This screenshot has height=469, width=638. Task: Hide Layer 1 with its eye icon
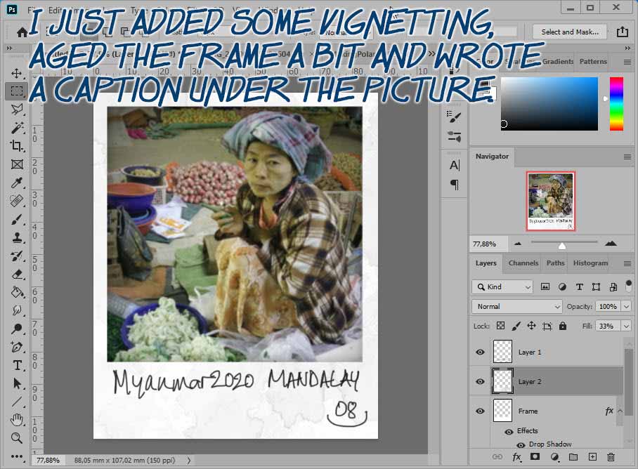[x=480, y=352]
